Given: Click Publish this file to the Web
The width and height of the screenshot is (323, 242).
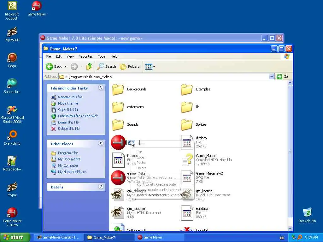Looking at the screenshot, I should [x=78, y=116].
